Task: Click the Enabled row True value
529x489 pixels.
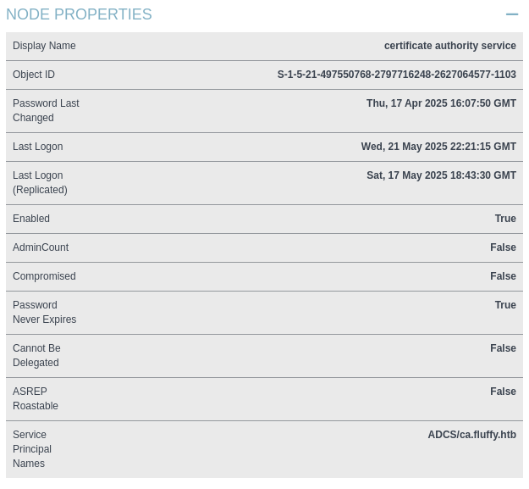Action: coord(505,219)
